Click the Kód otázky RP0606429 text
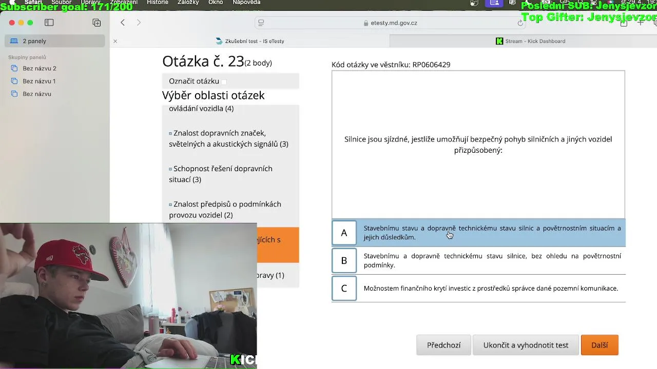 (x=391, y=65)
